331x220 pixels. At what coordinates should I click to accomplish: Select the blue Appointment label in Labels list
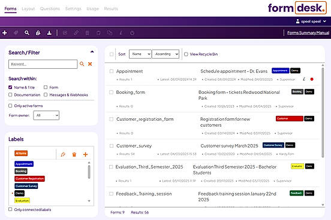(x=24, y=164)
